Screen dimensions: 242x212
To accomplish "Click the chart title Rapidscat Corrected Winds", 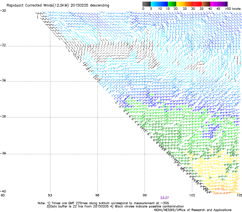I will click(x=58, y=6).
